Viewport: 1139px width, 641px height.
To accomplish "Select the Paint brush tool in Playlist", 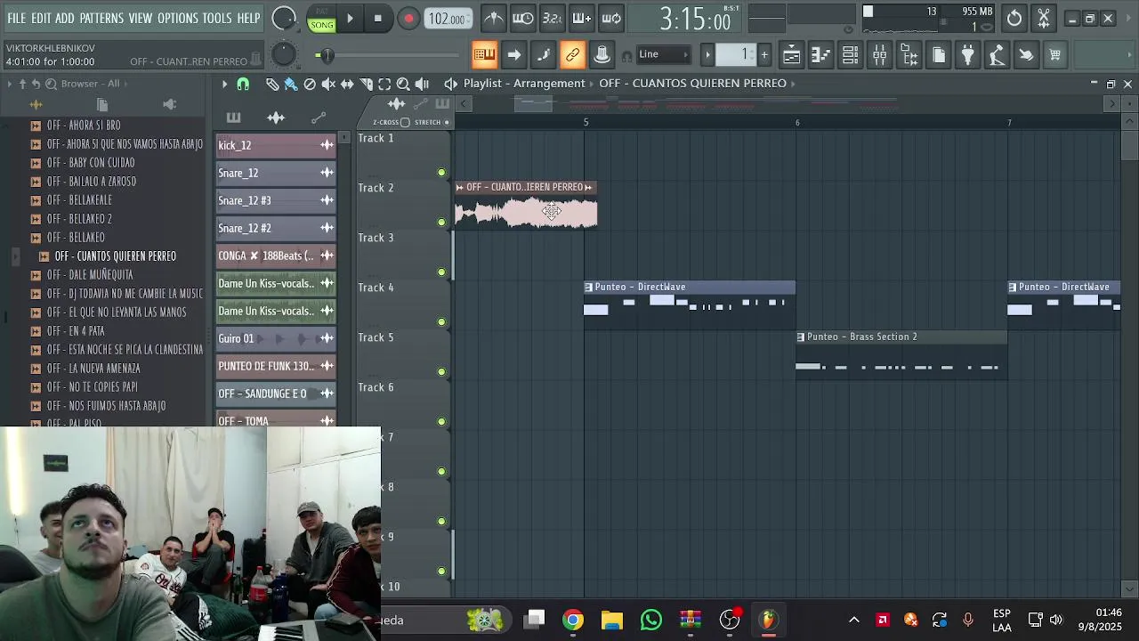I will [291, 84].
